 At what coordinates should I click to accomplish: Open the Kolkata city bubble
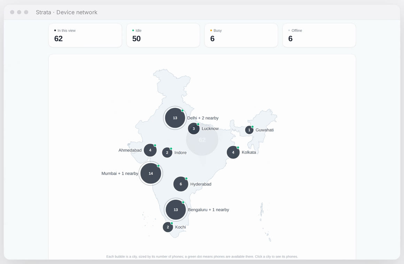(x=233, y=152)
